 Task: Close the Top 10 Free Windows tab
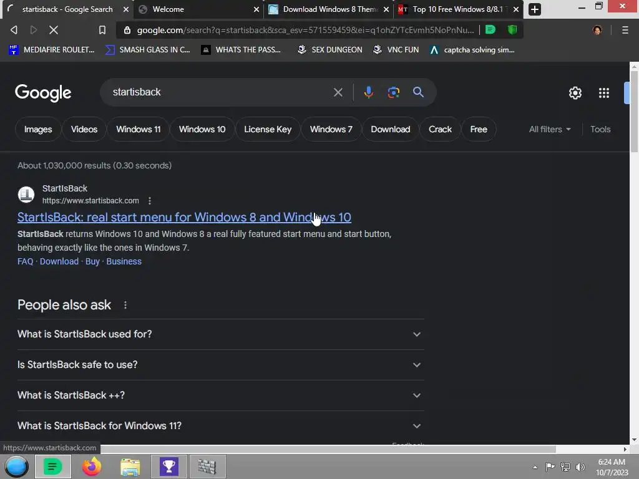click(x=516, y=9)
